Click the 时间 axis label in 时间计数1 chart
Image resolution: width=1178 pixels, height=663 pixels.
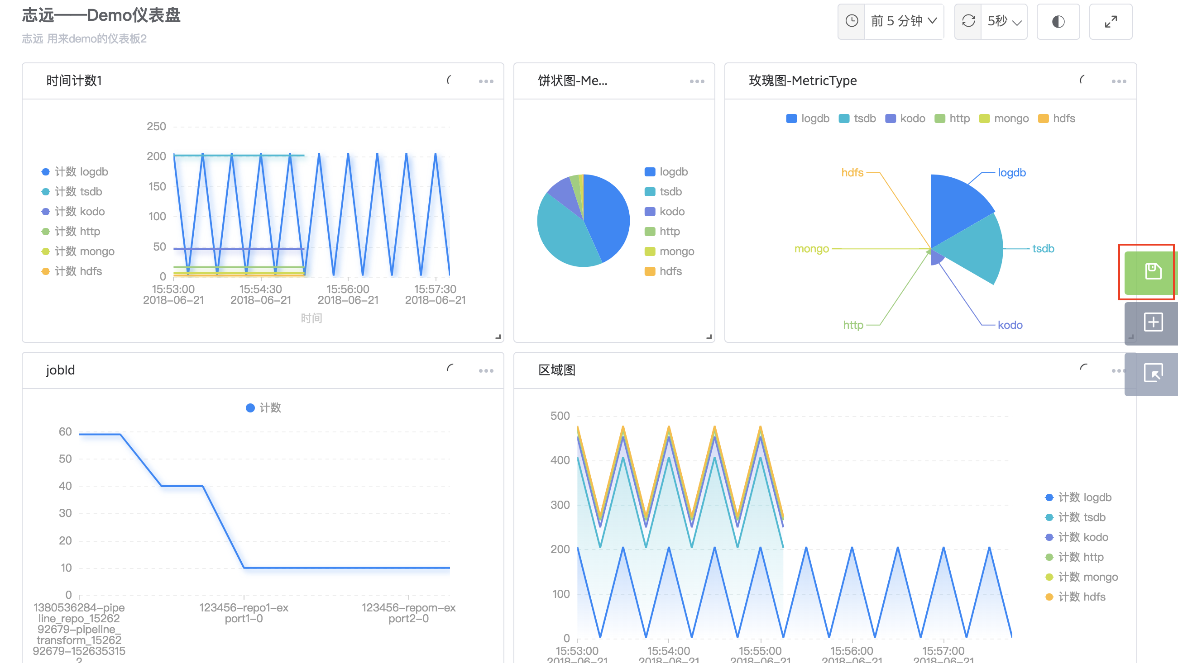coord(311,318)
